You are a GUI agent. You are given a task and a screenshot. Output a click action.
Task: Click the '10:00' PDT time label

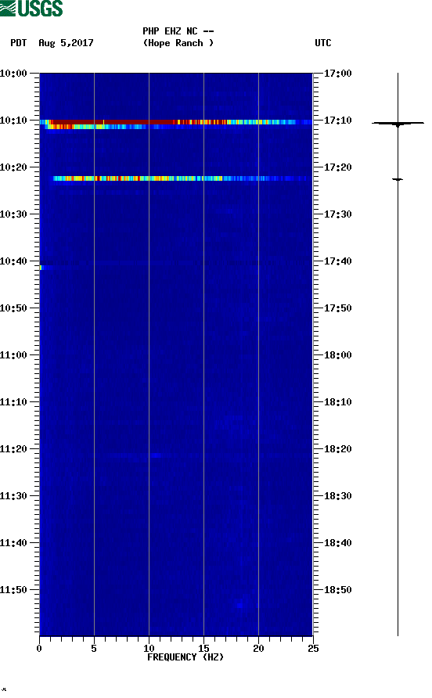click(13, 74)
